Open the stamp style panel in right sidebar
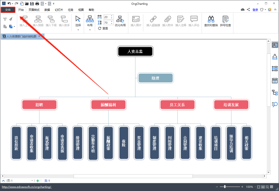This screenshot has height=191, width=279. coord(275,57)
